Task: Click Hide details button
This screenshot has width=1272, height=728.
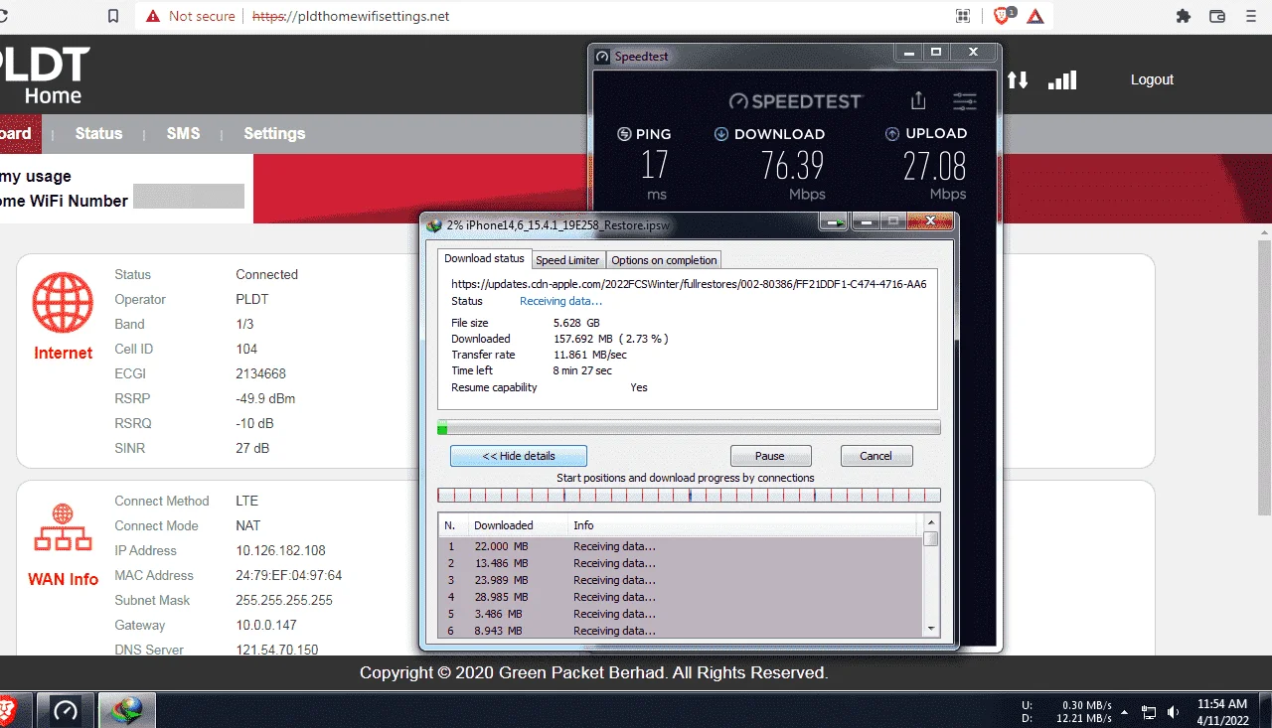Action: click(x=519, y=456)
